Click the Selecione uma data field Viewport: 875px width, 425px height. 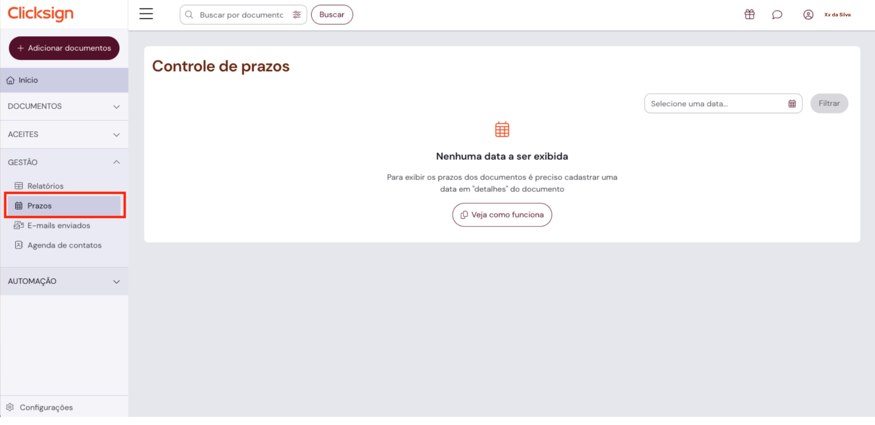[723, 104]
